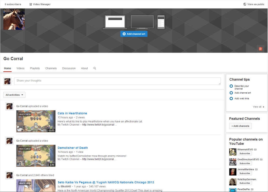Open the Cats in Hearthstone video

tap(72, 113)
